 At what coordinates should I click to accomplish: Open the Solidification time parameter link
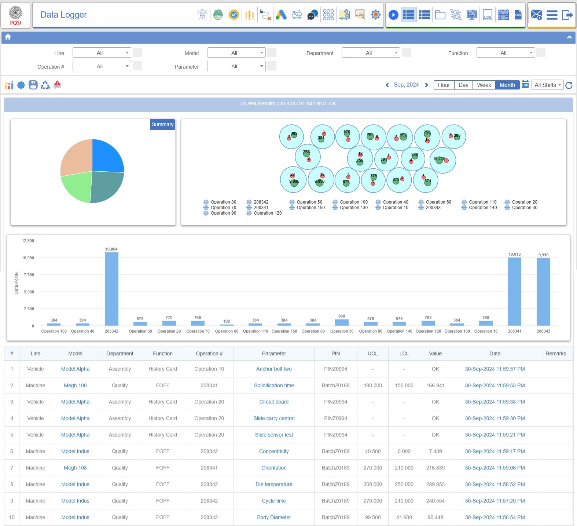click(274, 386)
